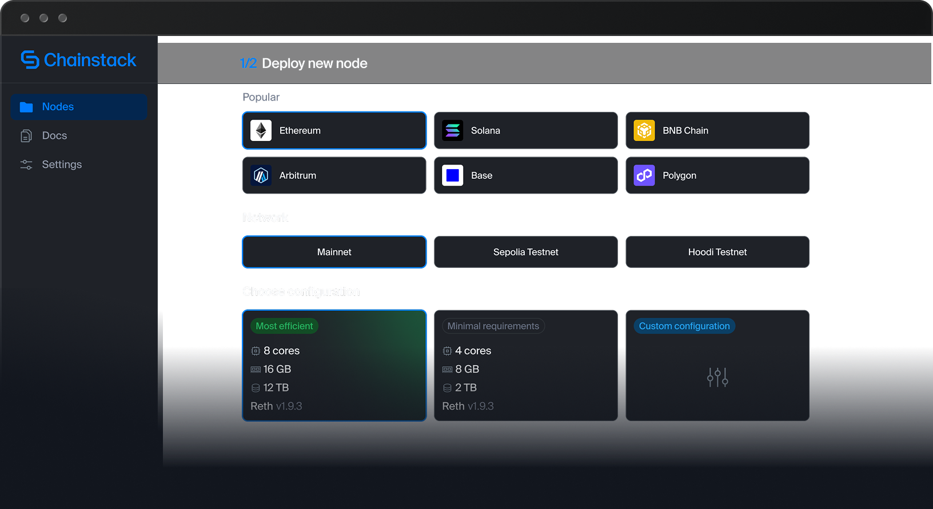Click the Docs document icon
The width and height of the screenshot is (933, 509).
coord(26,136)
